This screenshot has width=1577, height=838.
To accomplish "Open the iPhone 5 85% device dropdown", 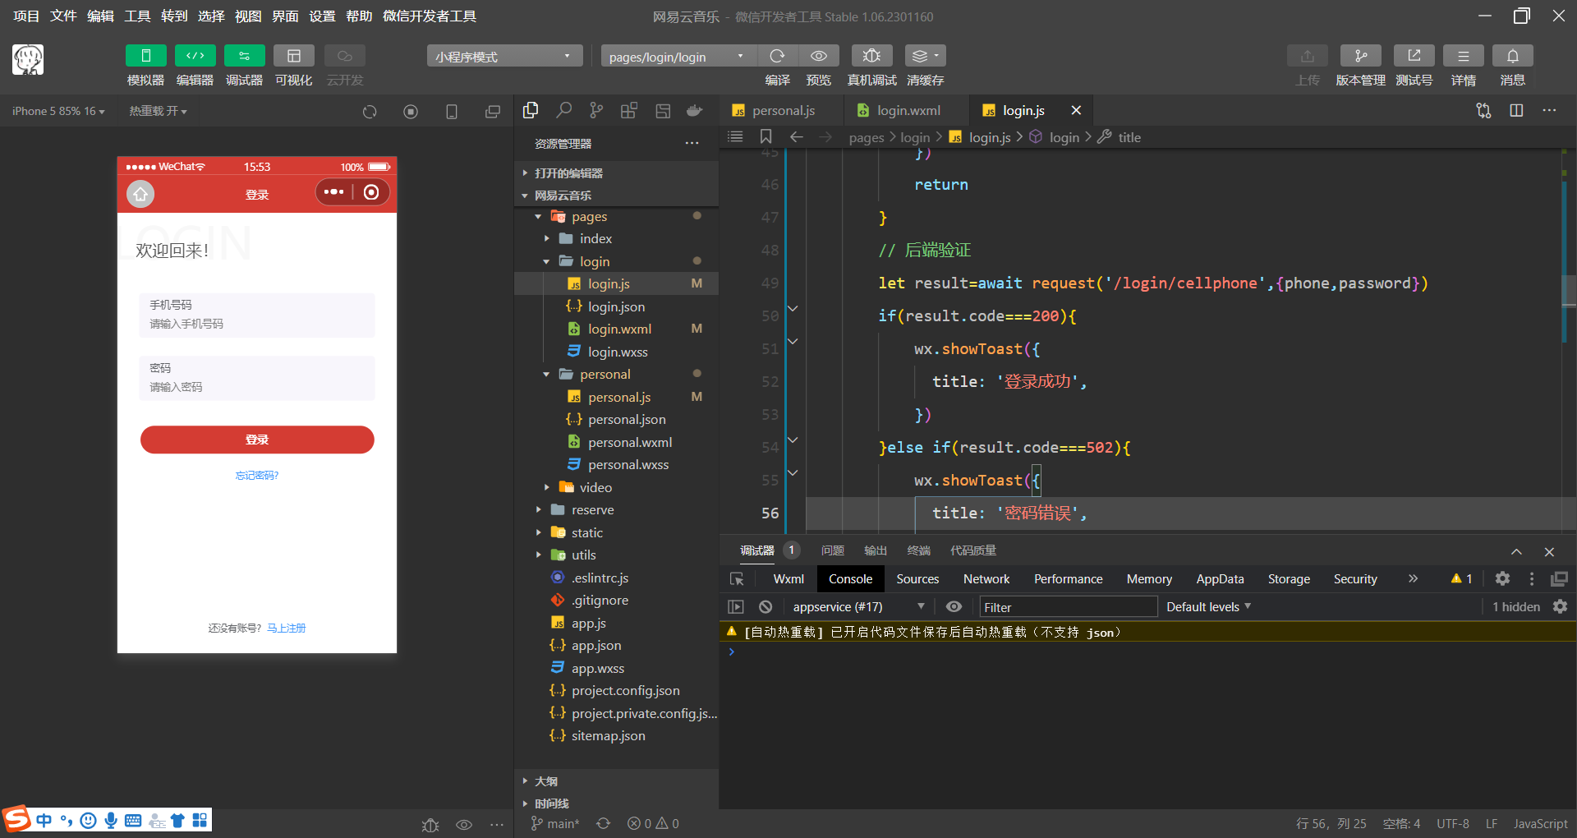I will click(x=58, y=111).
